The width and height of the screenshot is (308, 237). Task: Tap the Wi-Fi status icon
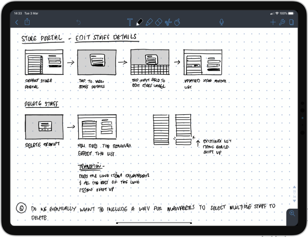[277, 13]
